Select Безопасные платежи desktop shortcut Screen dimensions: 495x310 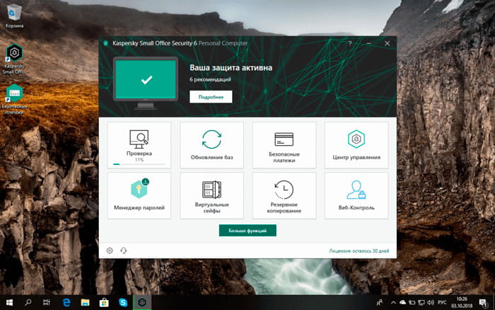point(14,99)
